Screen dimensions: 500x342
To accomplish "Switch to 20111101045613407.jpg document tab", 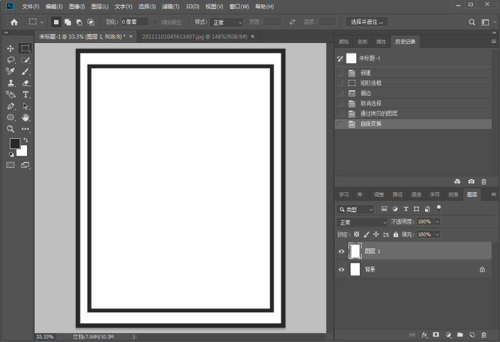I will 194,37.
